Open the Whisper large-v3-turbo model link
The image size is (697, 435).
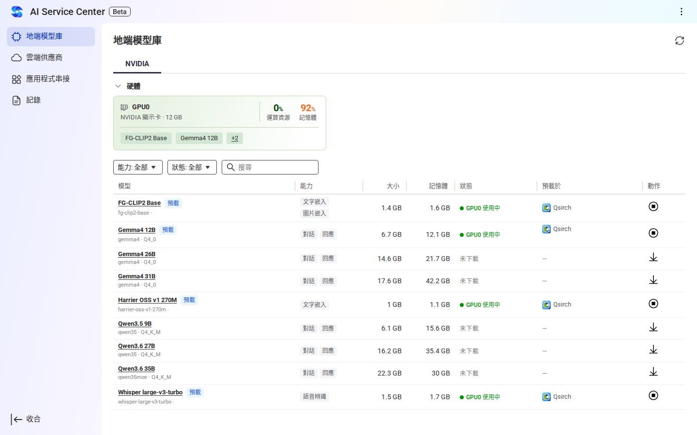[x=150, y=392]
